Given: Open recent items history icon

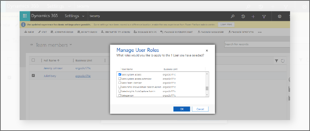Looking at the screenshot, I should [x=243, y=16].
